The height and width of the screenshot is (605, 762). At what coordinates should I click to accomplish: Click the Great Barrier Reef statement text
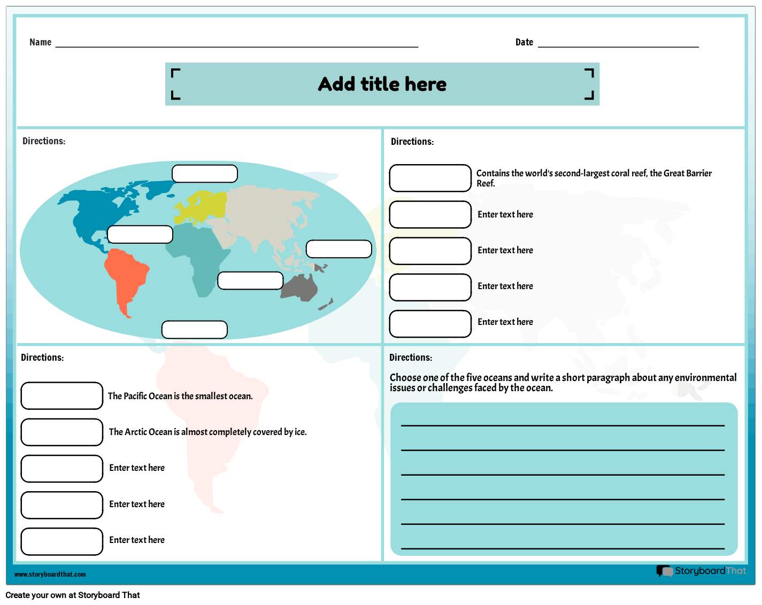point(594,178)
